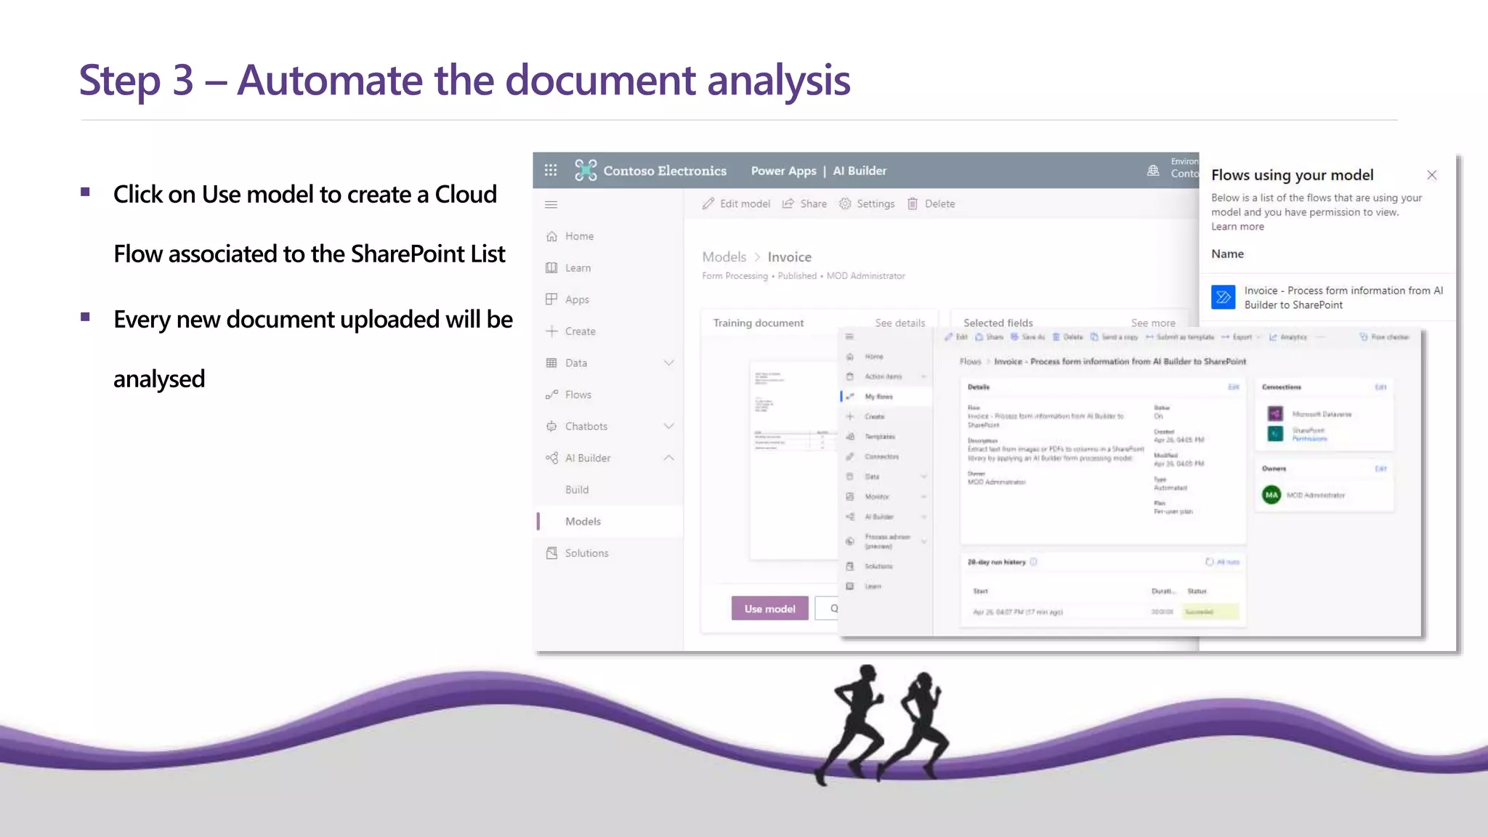The image size is (1488, 837).
Task: Expand Monitor chevron in Power Automate sidebar
Action: point(924,497)
